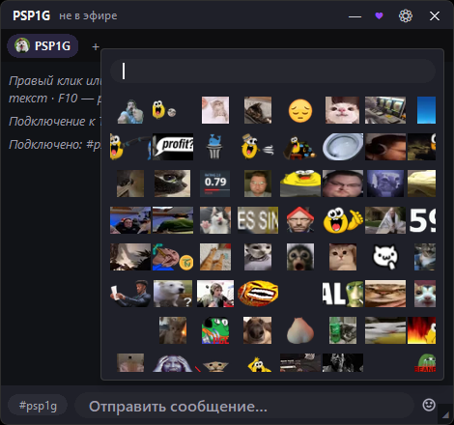Image resolution: width=454 pixels, height=425 pixels.
Task: Pick the green bottle with cat emote
Action: point(343,330)
